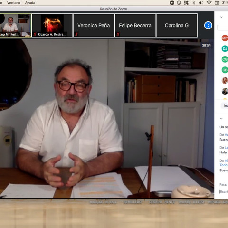This screenshot has width=228, height=228.
Task: Select desktop item 'SEMILLERO'
Action: pyautogui.click(x=133, y=202)
